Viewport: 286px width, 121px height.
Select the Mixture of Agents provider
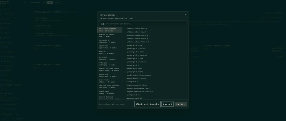point(110,35)
